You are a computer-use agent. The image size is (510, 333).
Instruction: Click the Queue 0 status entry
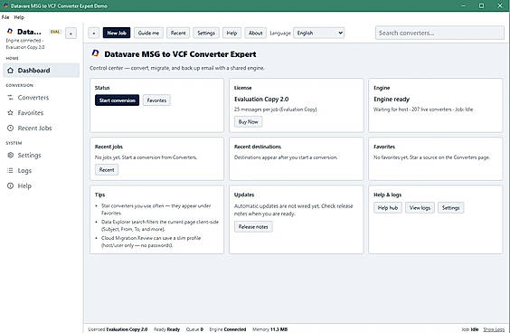(x=194, y=329)
